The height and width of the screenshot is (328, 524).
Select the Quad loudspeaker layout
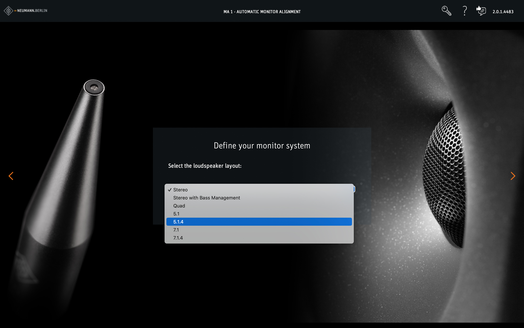[x=179, y=206]
